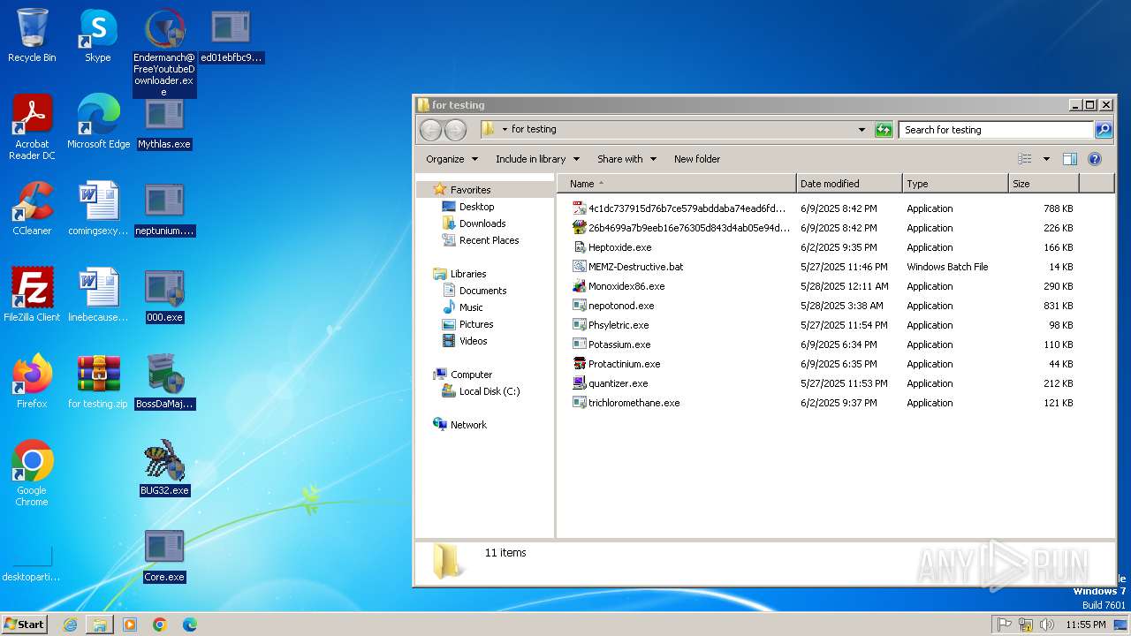Select the for testing.zip archive icon

98,382
